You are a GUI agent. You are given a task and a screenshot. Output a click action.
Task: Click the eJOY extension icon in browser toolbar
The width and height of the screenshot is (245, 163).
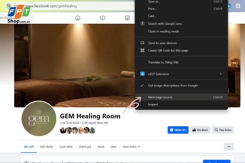[229, 6]
